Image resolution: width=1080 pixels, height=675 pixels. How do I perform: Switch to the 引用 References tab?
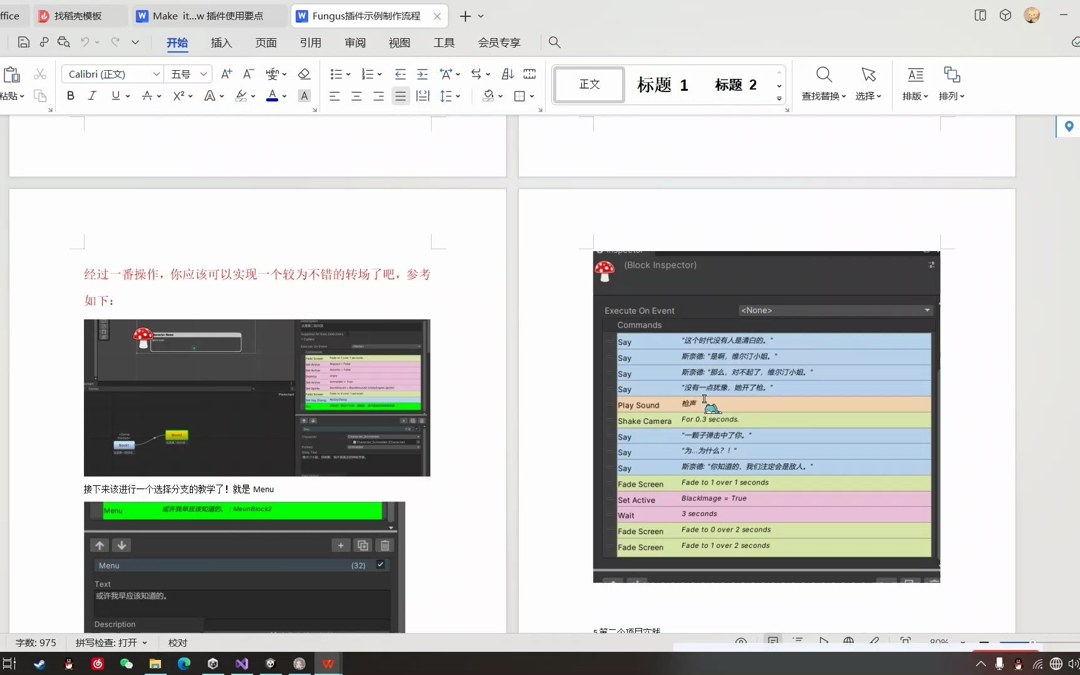(x=311, y=43)
